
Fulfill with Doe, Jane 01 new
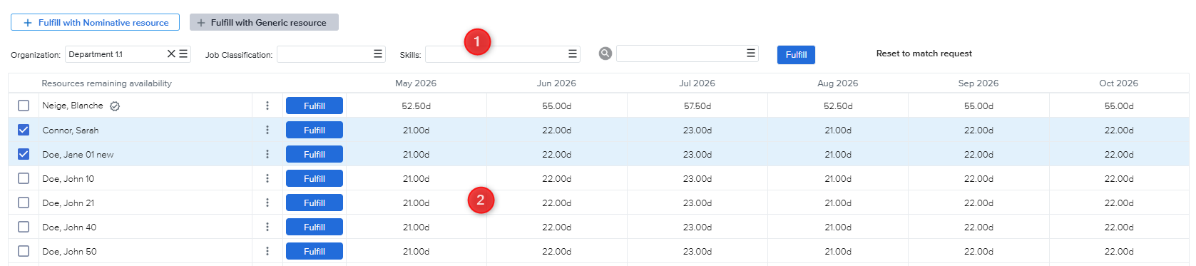(x=315, y=154)
